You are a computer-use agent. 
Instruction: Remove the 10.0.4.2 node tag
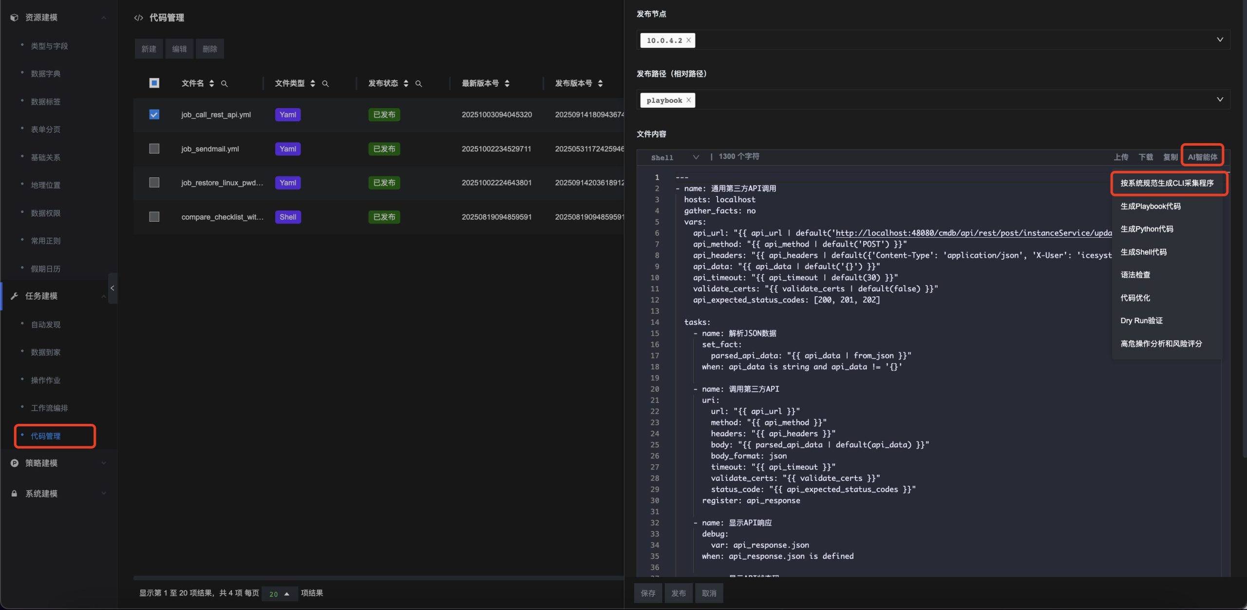point(688,40)
